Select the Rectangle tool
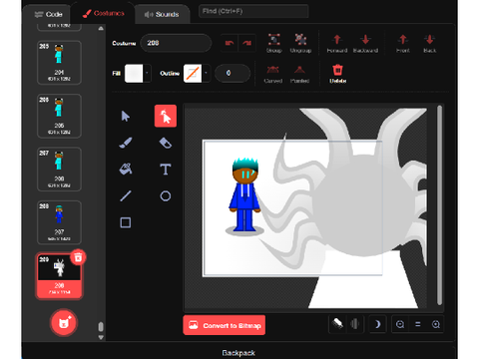Viewport: 479px width, 359px height. click(126, 222)
